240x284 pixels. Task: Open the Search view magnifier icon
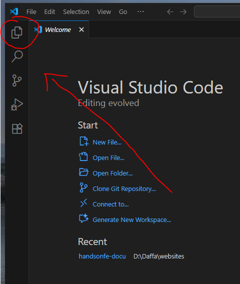[x=17, y=56]
